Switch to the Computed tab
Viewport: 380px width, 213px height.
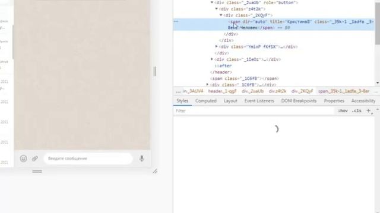pos(206,101)
